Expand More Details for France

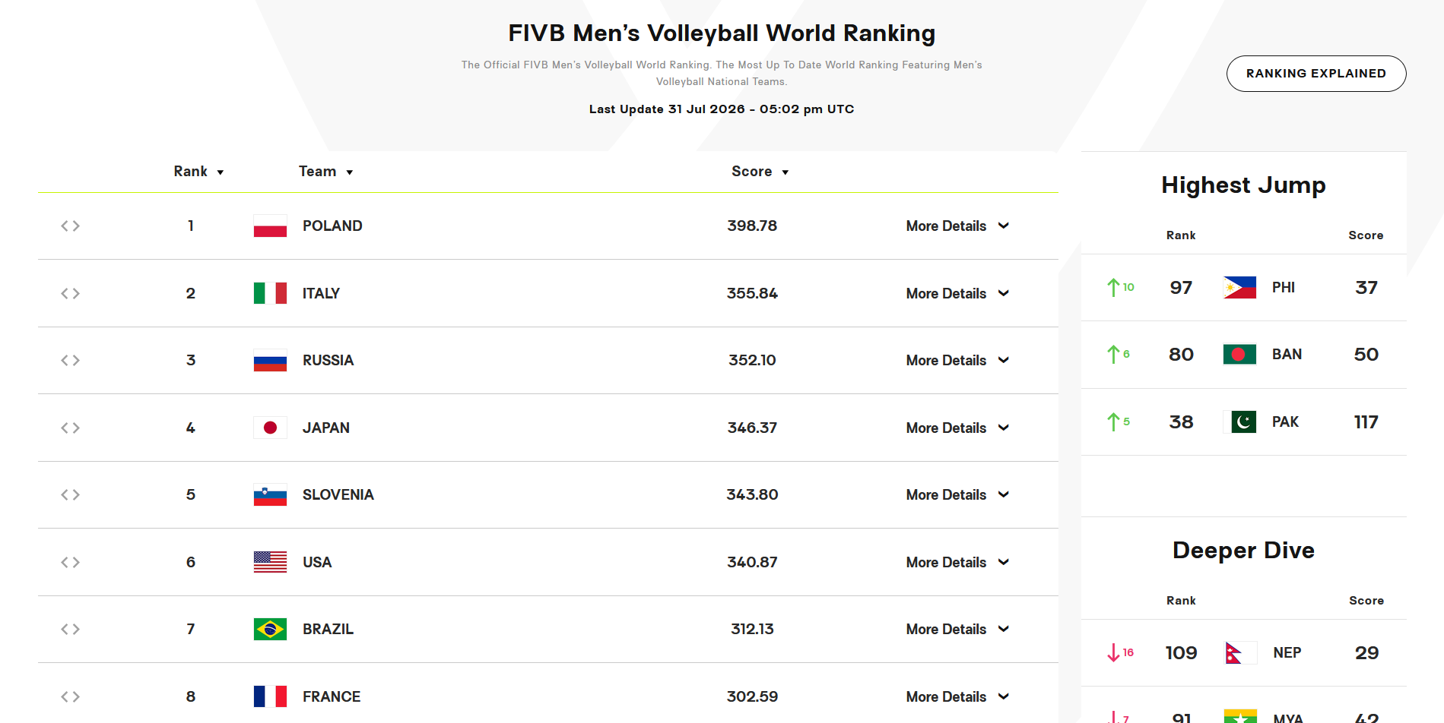tap(957, 696)
